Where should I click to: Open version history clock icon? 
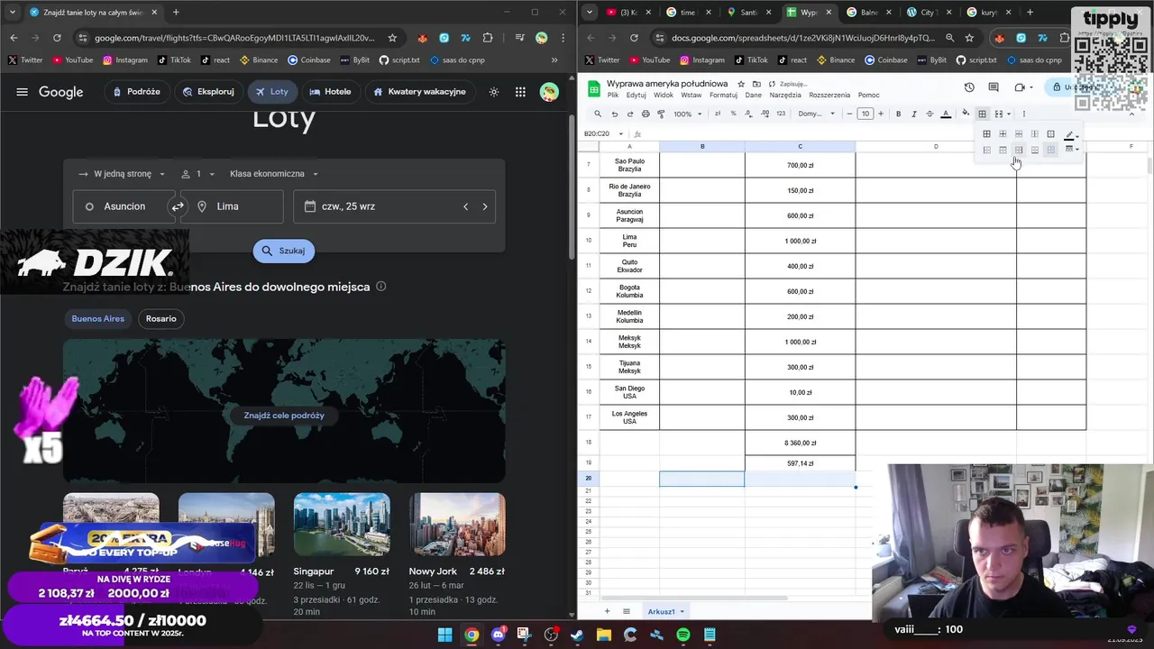click(x=969, y=87)
